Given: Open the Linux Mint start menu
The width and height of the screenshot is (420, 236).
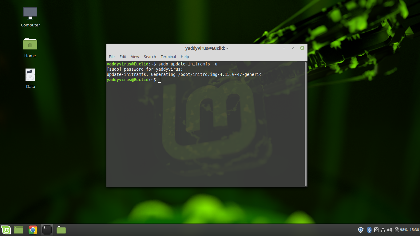Looking at the screenshot, I should point(6,230).
